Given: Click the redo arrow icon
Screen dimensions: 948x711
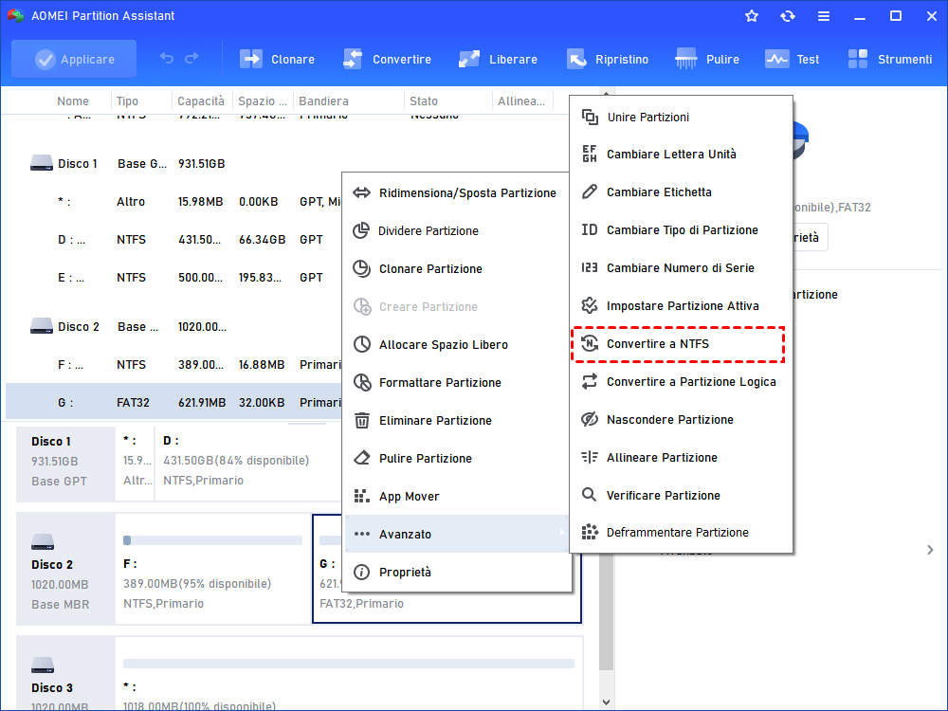Looking at the screenshot, I should tap(191, 59).
